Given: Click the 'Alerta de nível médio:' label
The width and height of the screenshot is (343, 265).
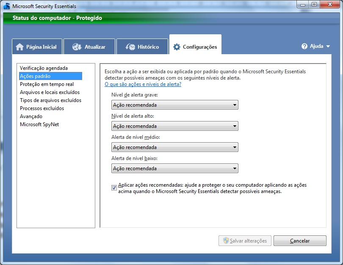Looking at the screenshot, I should click(x=136, y=137).
